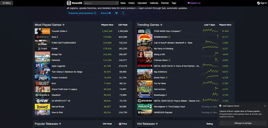The height and width of the screenshot is (128, 268).
Task: Click the Bongo Cat thumbnail
Action: (42, 54)
